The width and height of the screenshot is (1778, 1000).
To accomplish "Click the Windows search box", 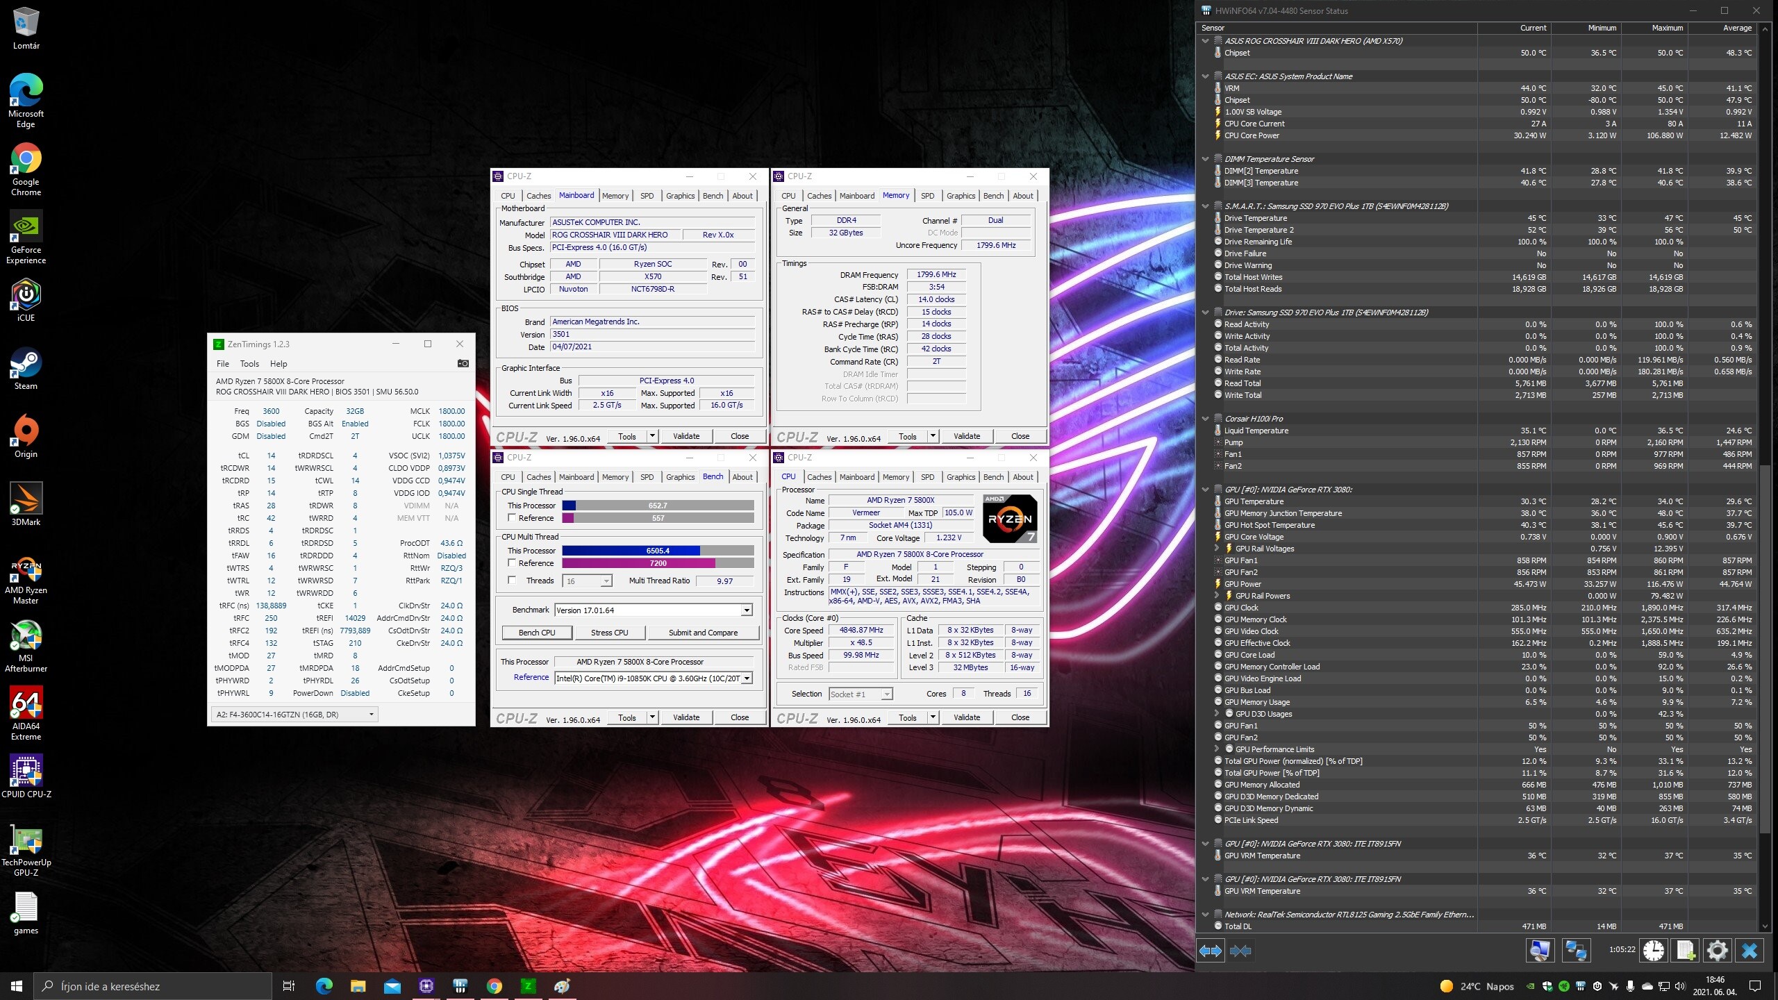I will pos(152,986).
